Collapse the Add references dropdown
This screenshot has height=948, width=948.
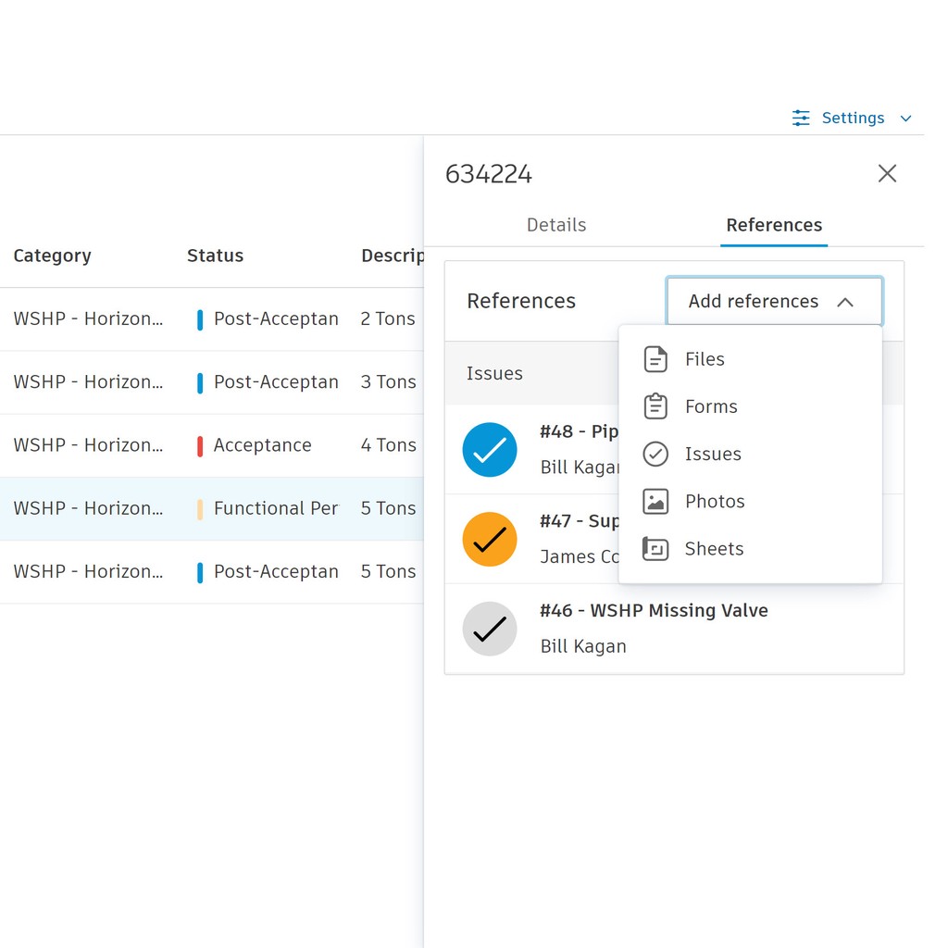tap(845, 301)
